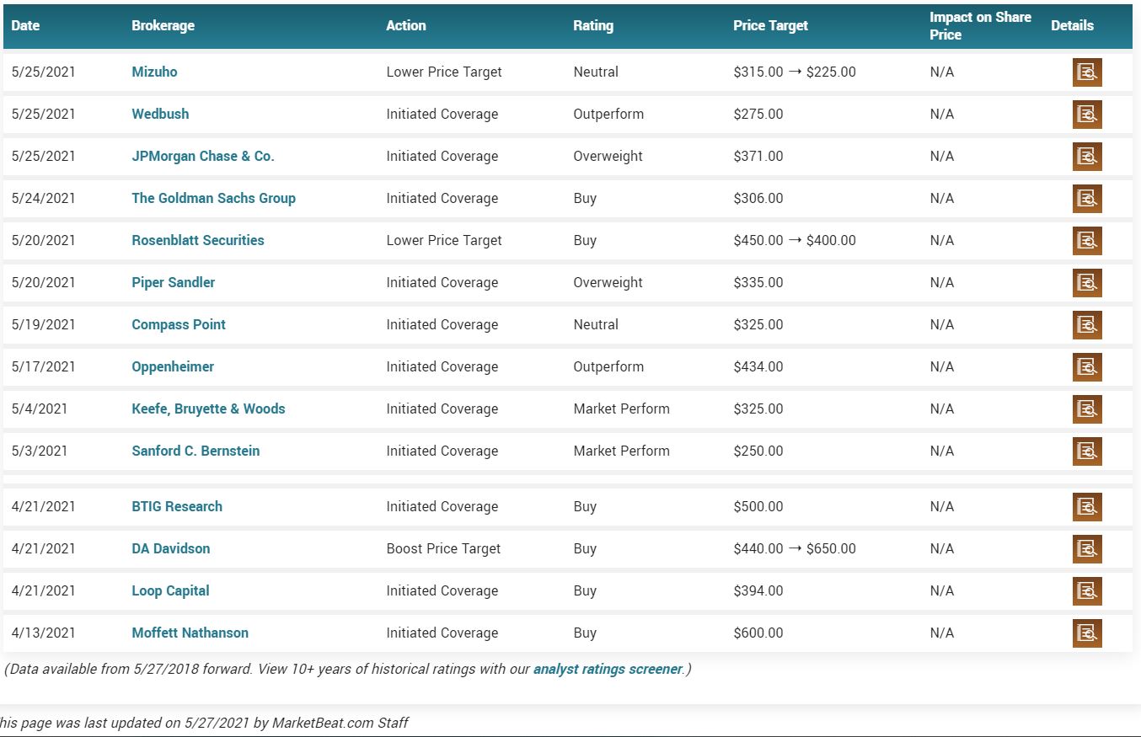Click details icon for JPMorgan Chase & Co.
Screen dimensions: 1141x737
point(1087,157)
